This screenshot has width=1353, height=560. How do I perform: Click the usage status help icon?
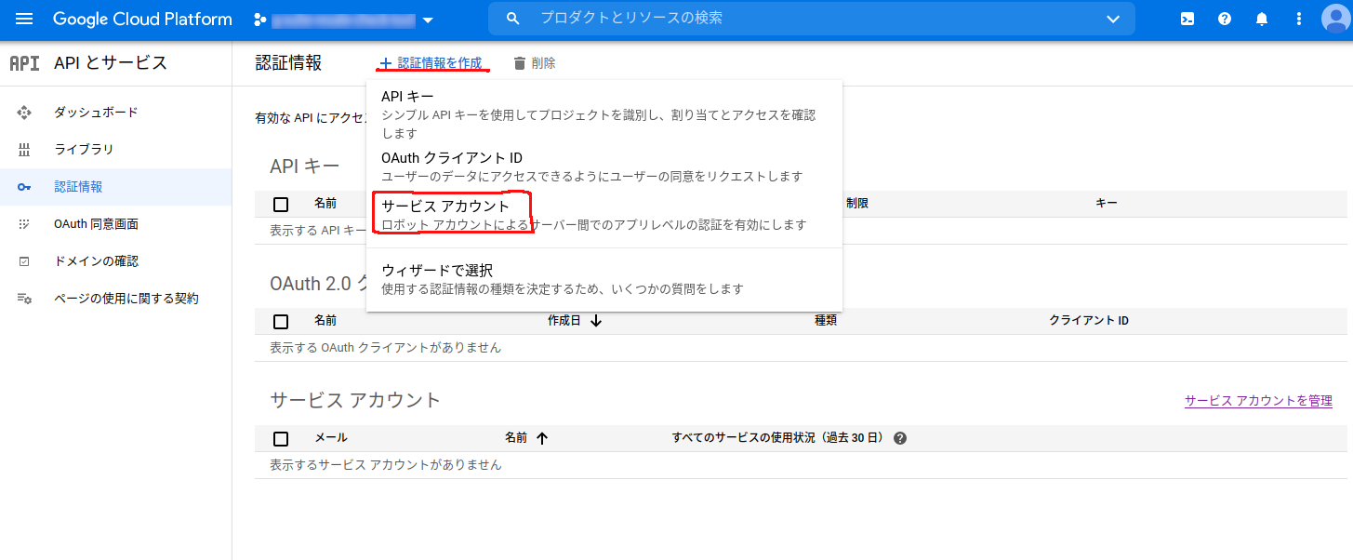pos(899,438)
